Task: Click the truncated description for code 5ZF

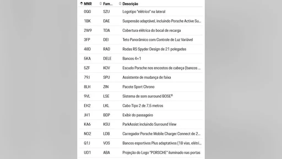Action: tap(162, 68)
